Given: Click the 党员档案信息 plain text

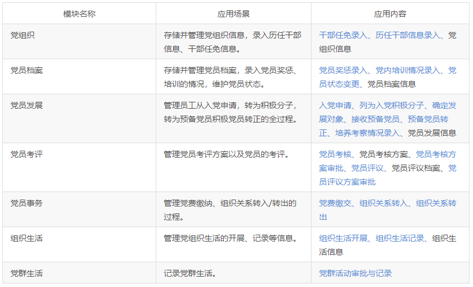Looking at the screenshot, I should coord(392,84).
